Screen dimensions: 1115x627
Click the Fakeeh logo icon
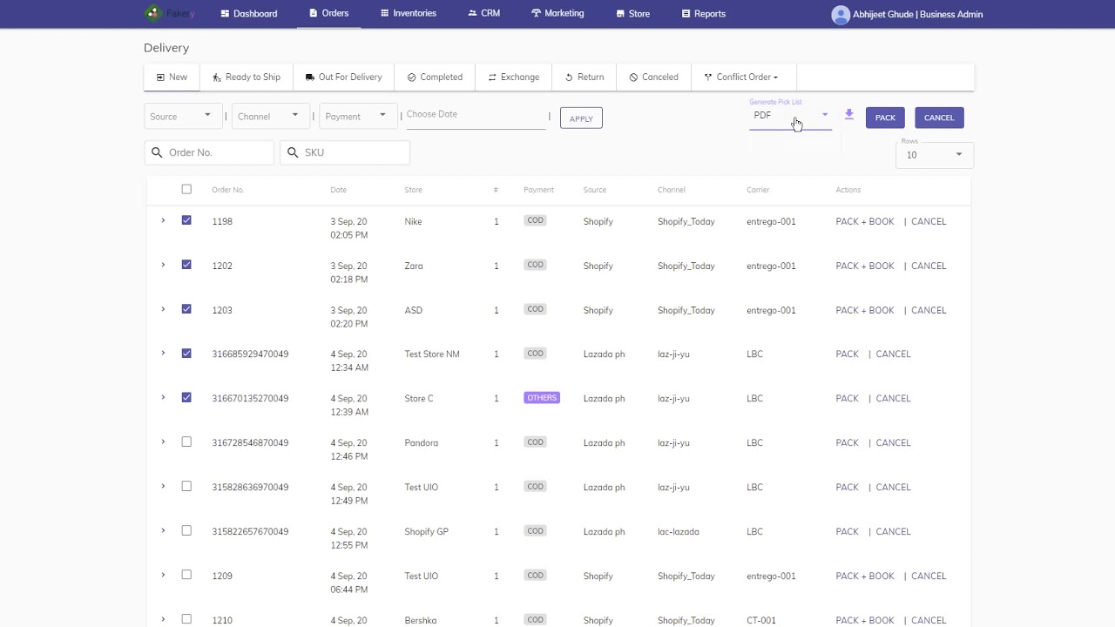[153, 13]
